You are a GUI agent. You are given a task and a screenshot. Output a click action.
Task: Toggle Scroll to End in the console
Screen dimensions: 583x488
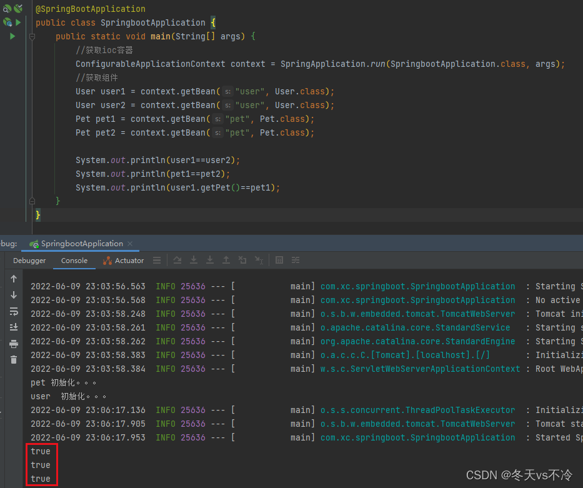point(14,327)
